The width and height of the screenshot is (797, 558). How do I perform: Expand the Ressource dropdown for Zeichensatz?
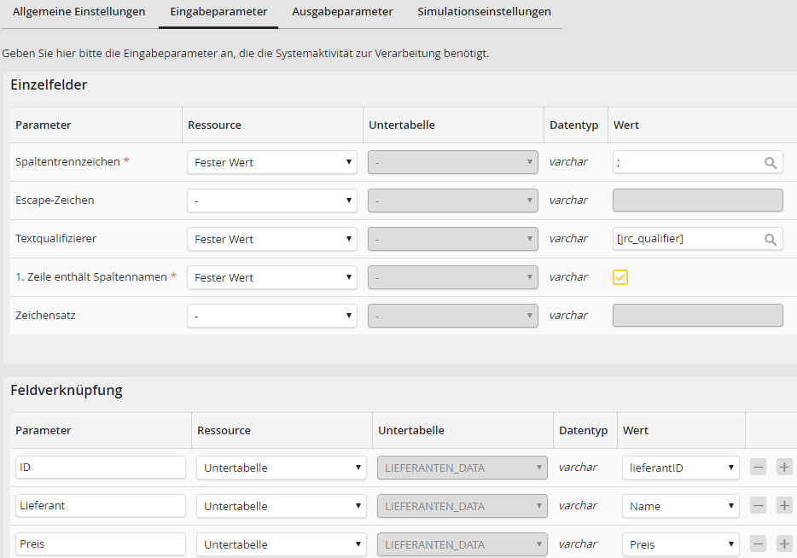pyautogui.click(x=271, y=316)
